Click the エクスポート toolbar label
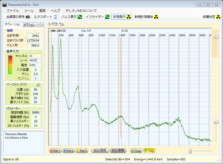 [x=43, y=17]
